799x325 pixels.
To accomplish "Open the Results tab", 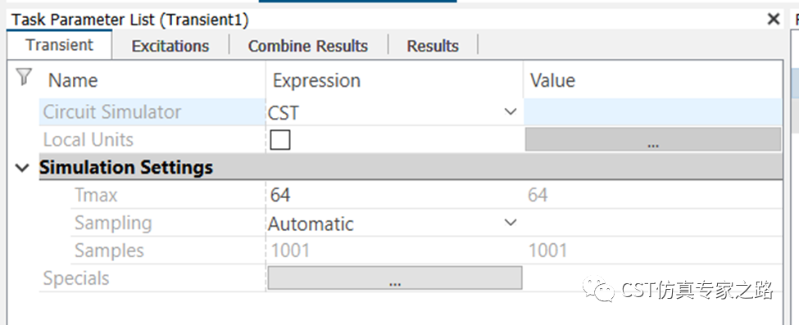I will (433, 46).
